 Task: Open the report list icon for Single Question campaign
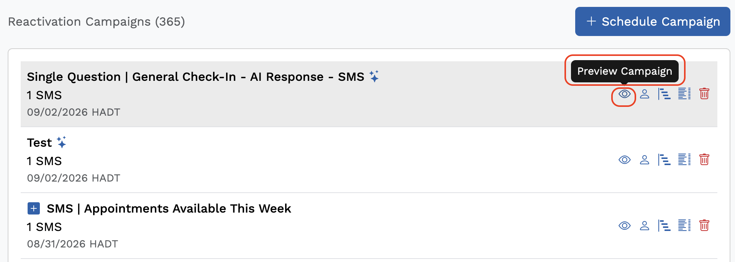click(x=684, y=94)
